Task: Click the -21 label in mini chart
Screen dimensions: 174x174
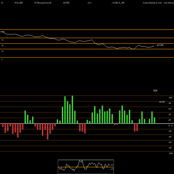Action: coord(112,169)
